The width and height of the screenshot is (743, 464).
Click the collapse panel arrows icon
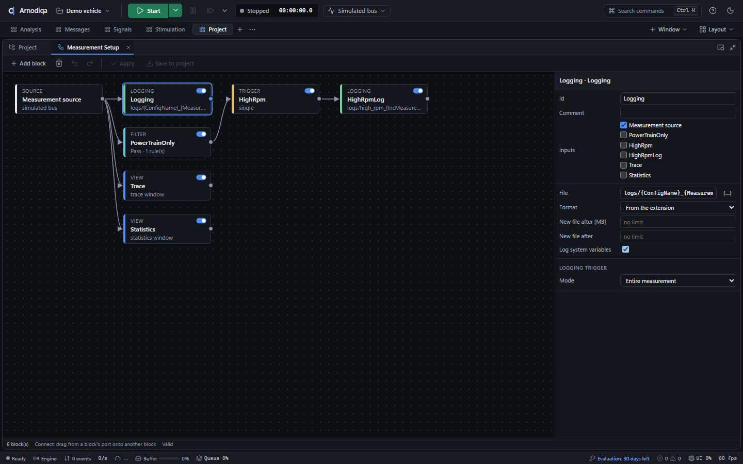[733, 47]
